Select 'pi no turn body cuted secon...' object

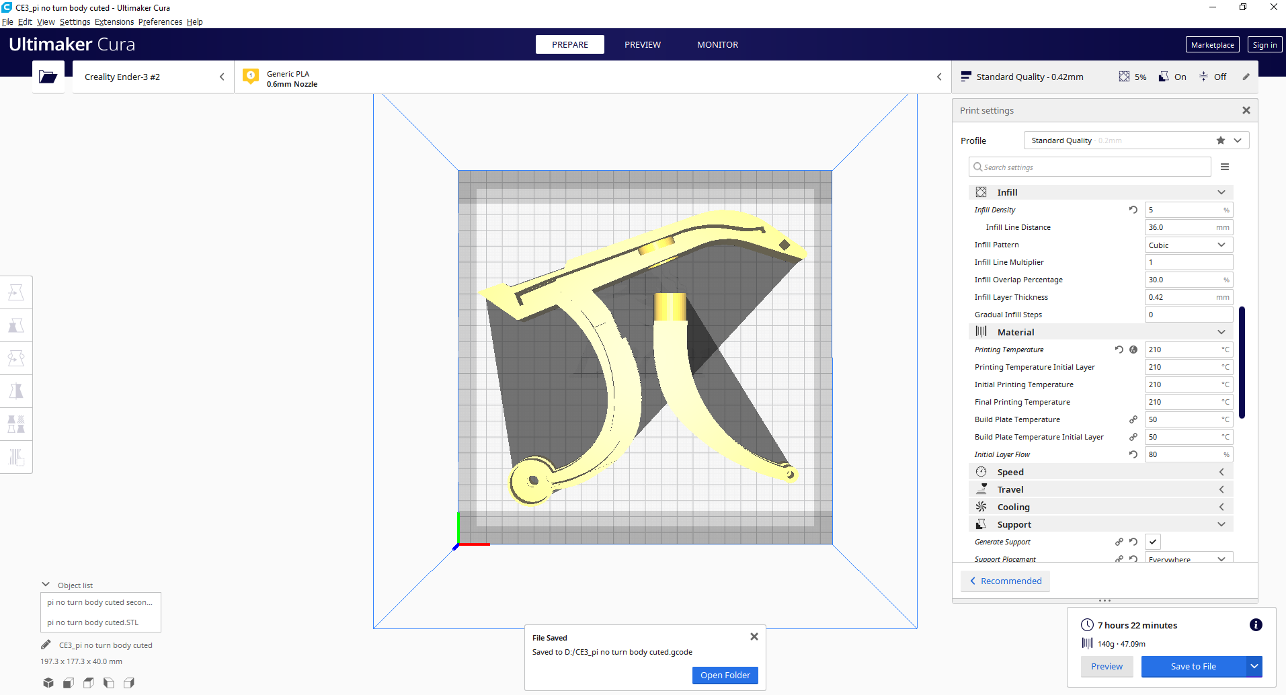click(x=101, y=602)
